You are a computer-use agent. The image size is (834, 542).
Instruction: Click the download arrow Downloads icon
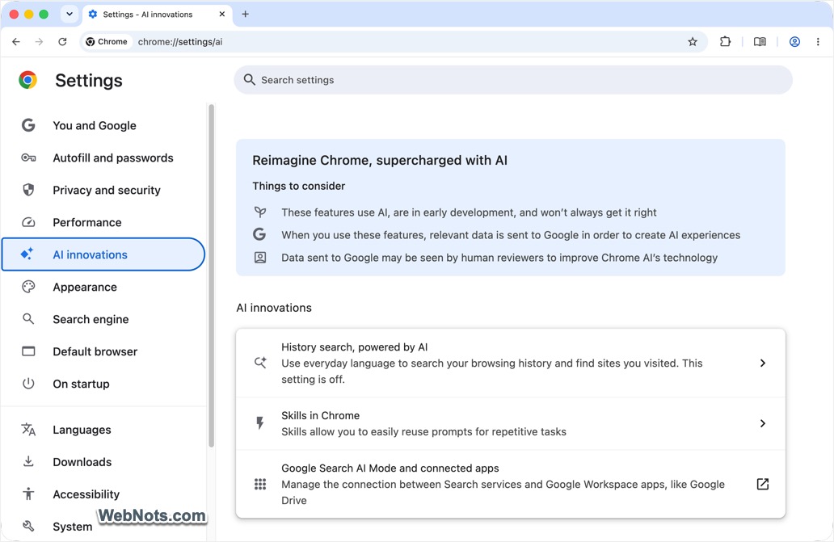28,461
